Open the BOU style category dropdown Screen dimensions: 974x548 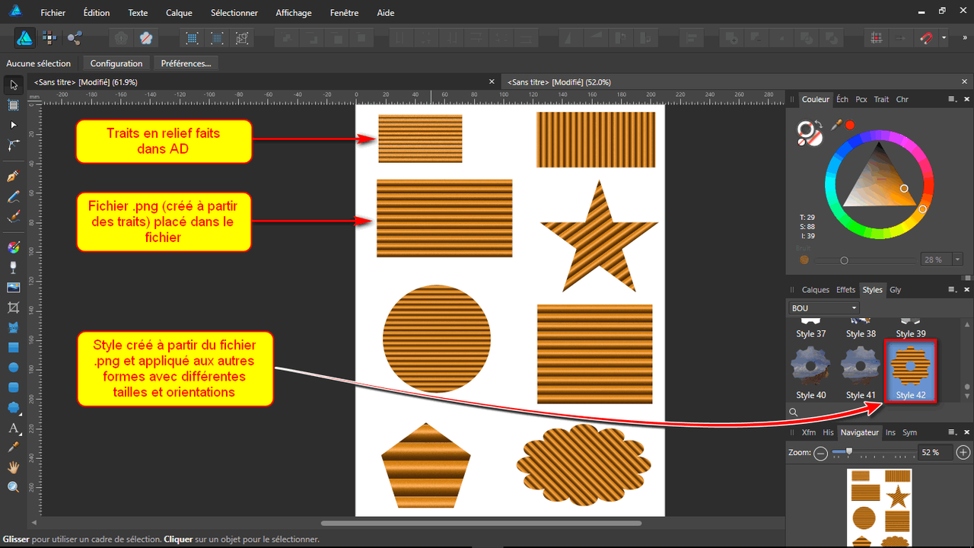(823, 308)
